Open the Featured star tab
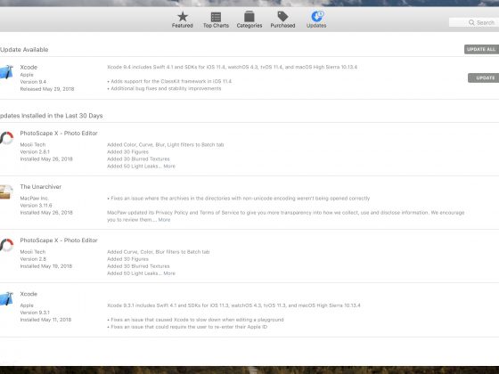499x374 pixels. pos(183,20)
